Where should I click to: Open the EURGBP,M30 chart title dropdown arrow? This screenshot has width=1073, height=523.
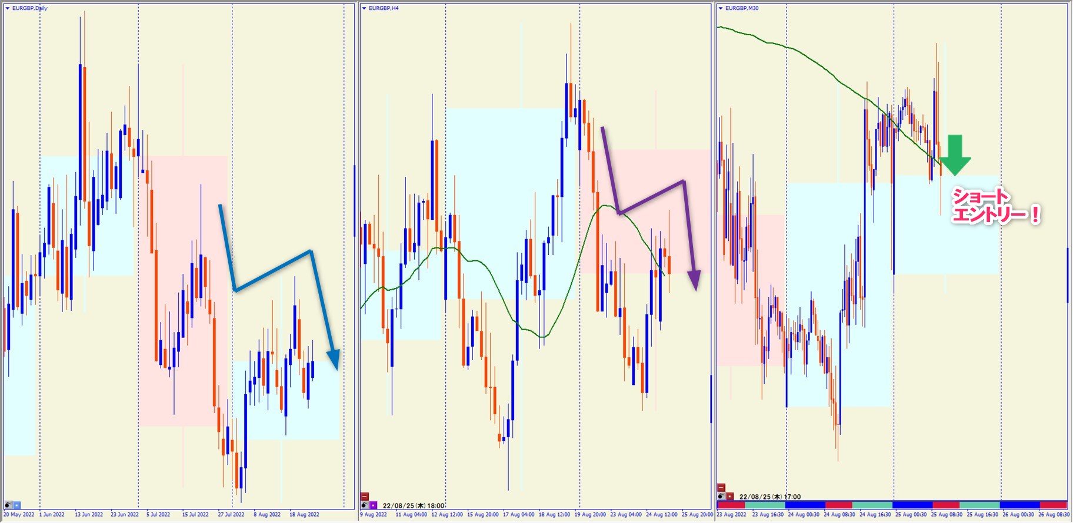(721, 8)
